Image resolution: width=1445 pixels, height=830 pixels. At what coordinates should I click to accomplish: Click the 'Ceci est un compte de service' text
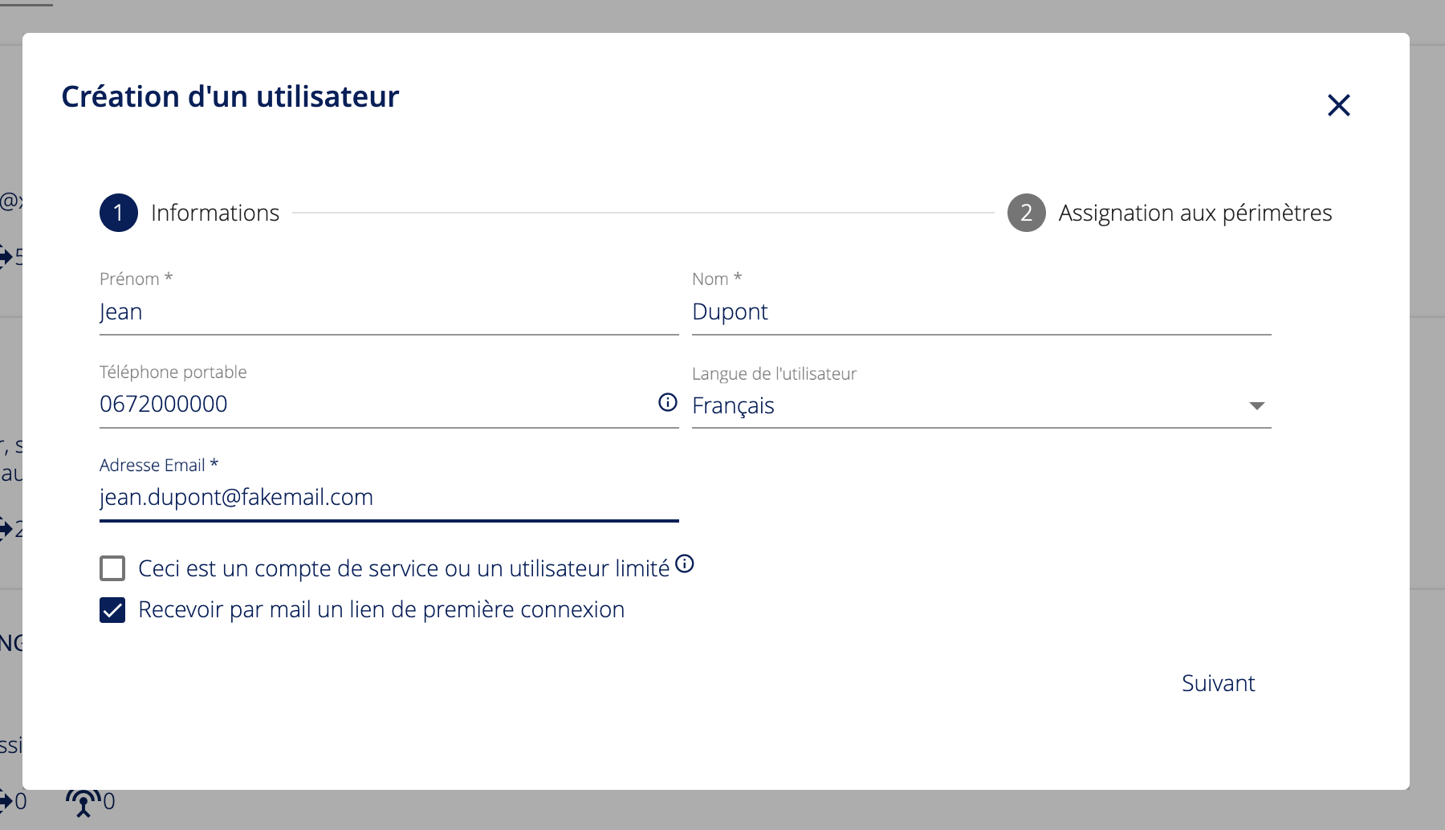click(x=403, y=568)
